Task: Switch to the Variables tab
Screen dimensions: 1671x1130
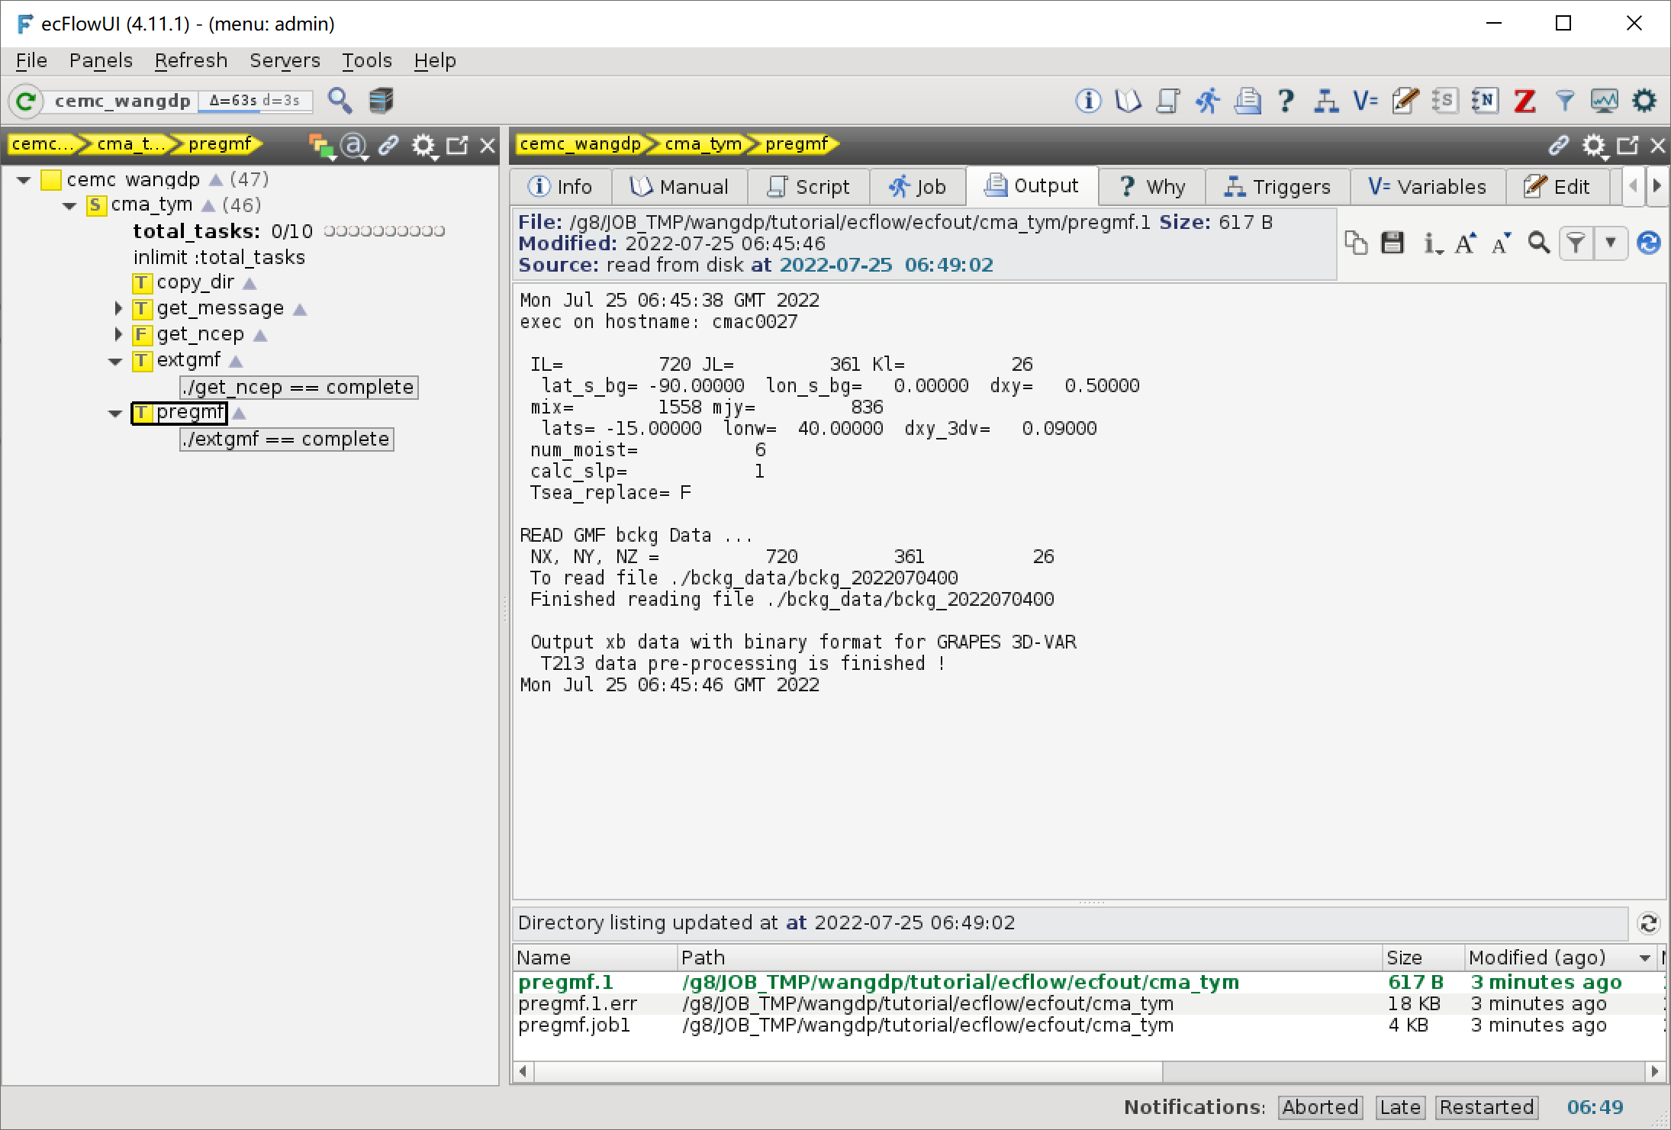Action: tap(1428, 187)
